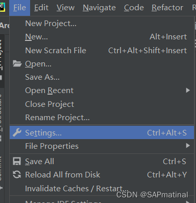Screen dimensions: 196x203
Task: Open the File menu
Action: click(19, 8)
